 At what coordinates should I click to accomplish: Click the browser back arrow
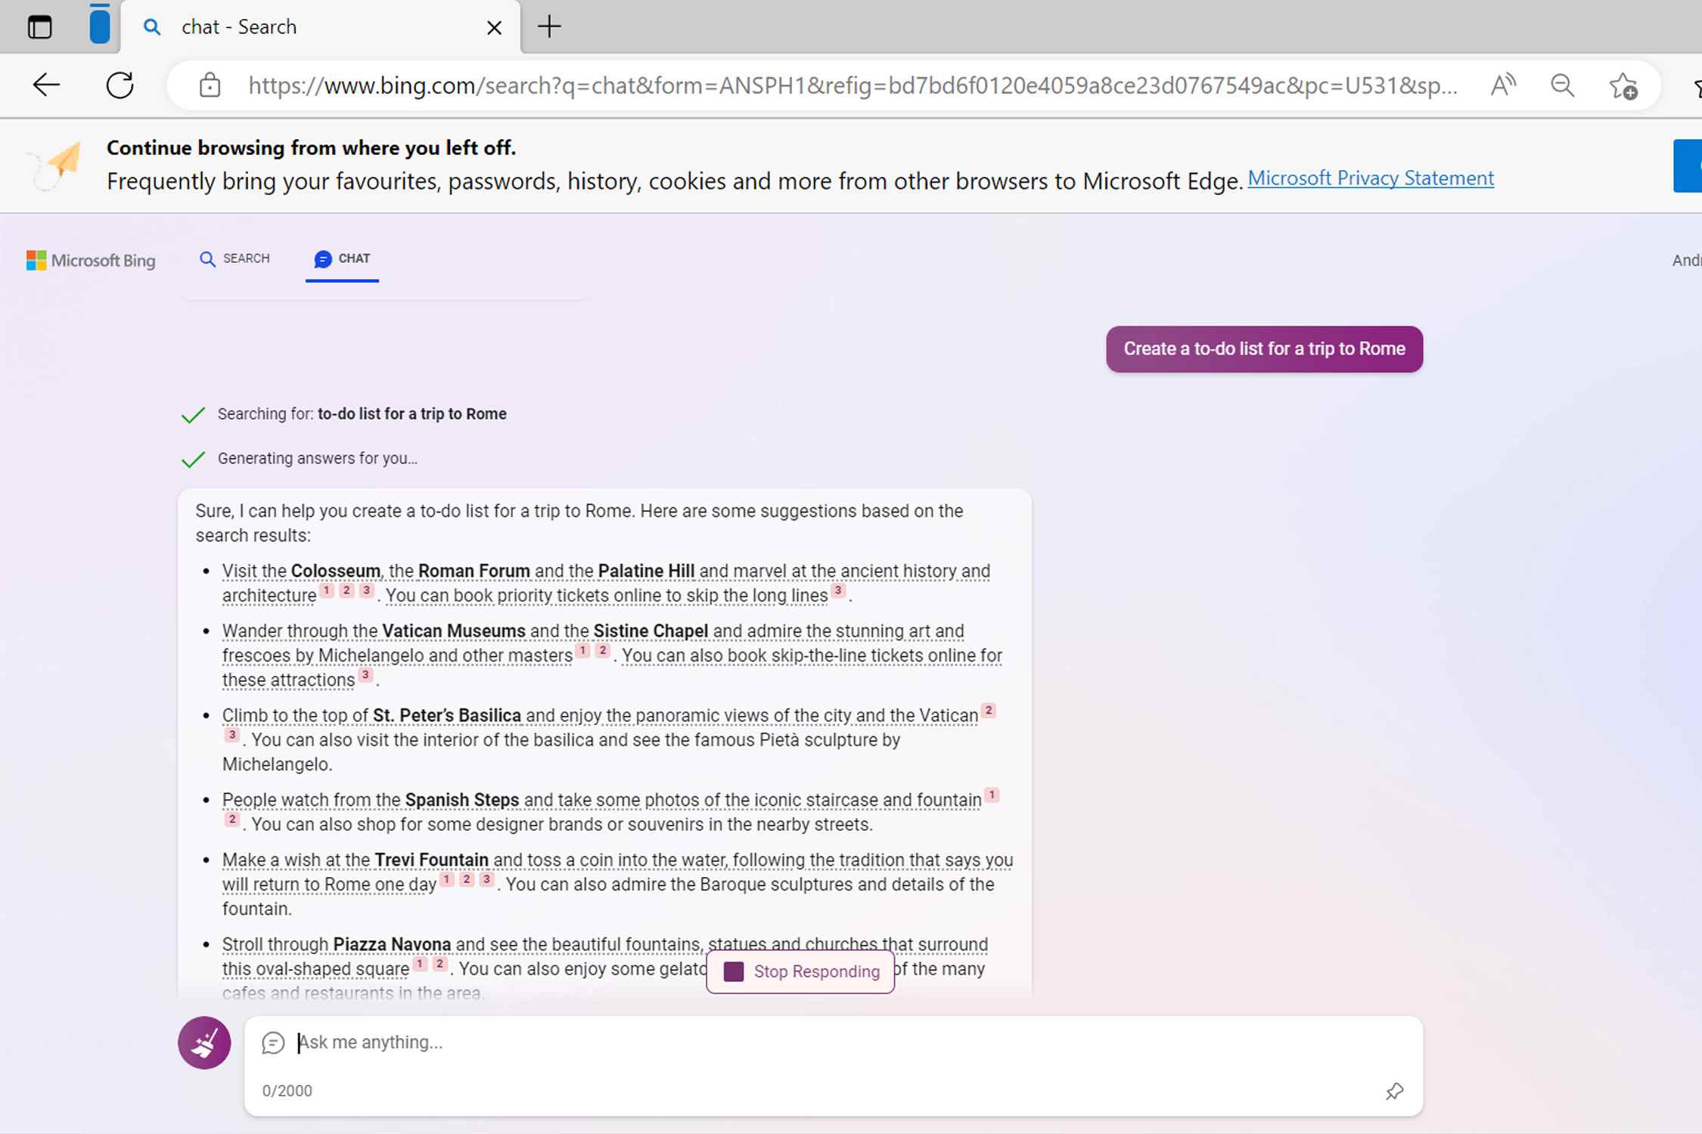pos(46,85)
